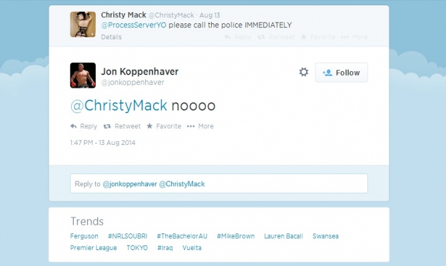The height and width of the screenshot is (266, 446).
Task: Click the faded Favorite star on Christy Mack's tweet
Action: click(x=304, y=37)
